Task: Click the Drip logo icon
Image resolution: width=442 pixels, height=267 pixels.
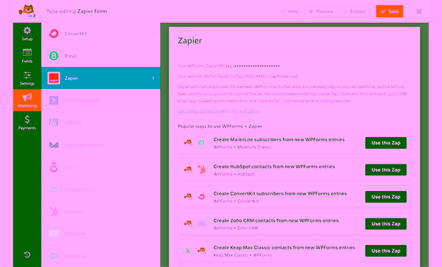Action: 53,167
